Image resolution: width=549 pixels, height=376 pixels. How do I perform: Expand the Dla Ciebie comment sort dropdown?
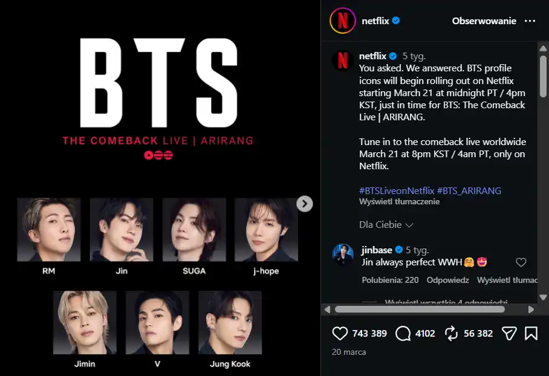pyautogui.click(x=386, y=225)
